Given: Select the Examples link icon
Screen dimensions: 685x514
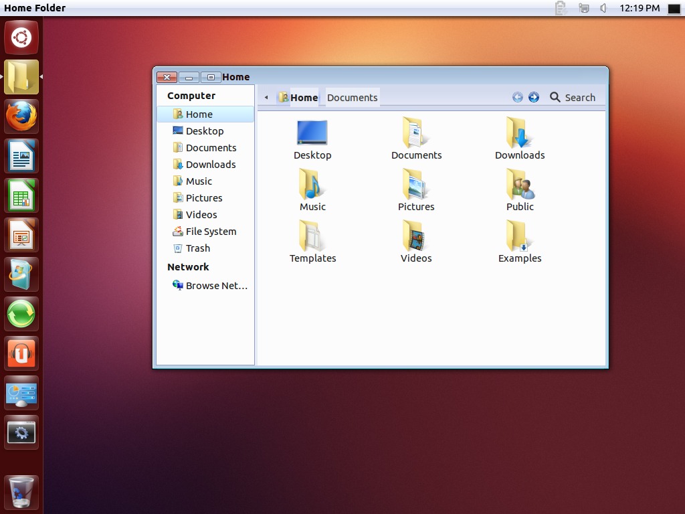Looking at the screenshot, I should point(520,236).
